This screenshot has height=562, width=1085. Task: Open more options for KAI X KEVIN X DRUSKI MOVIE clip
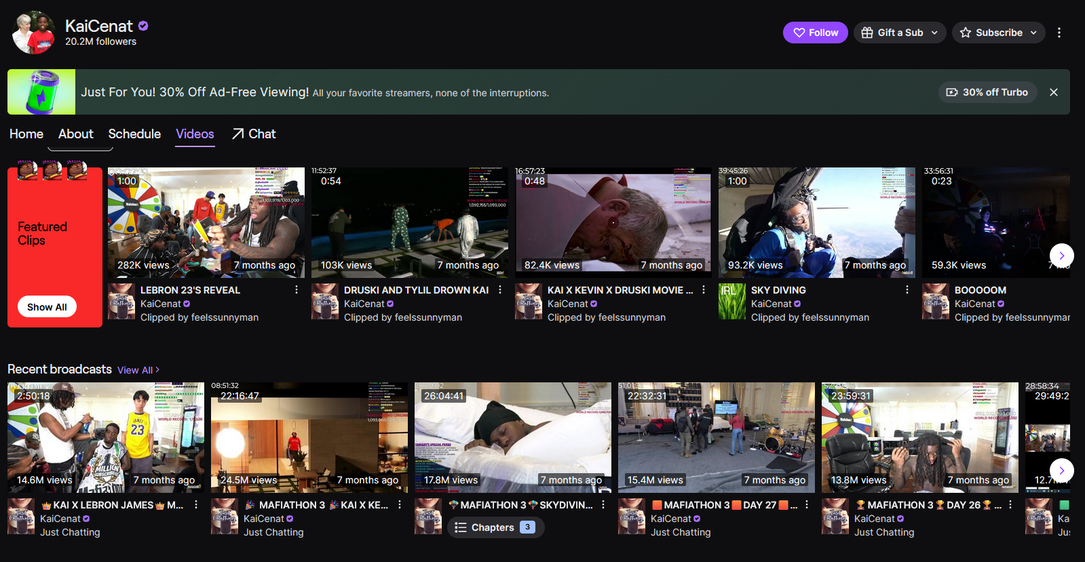point(704,289)
